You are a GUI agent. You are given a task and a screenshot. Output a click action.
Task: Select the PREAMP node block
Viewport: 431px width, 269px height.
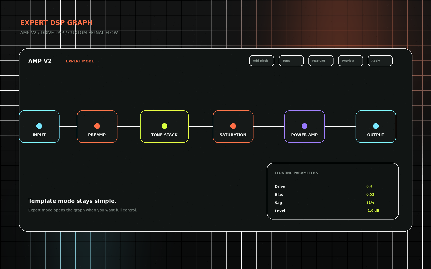[97, 126]
